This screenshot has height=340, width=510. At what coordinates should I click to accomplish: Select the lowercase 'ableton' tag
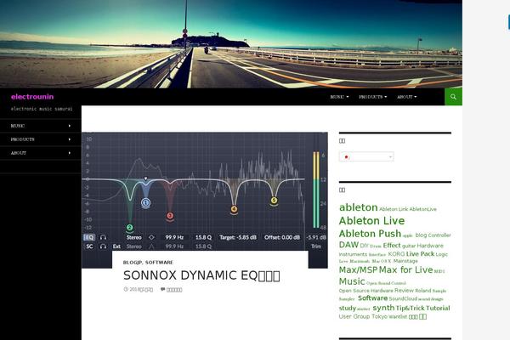pyautogui.click(x=358, y=207)
